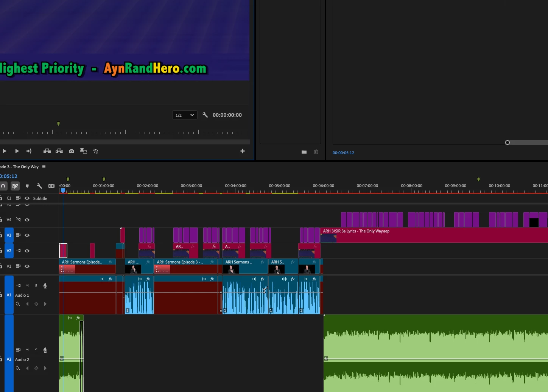
Task: Toggle V2 track output eye icon
Action: tap(27, 251)
